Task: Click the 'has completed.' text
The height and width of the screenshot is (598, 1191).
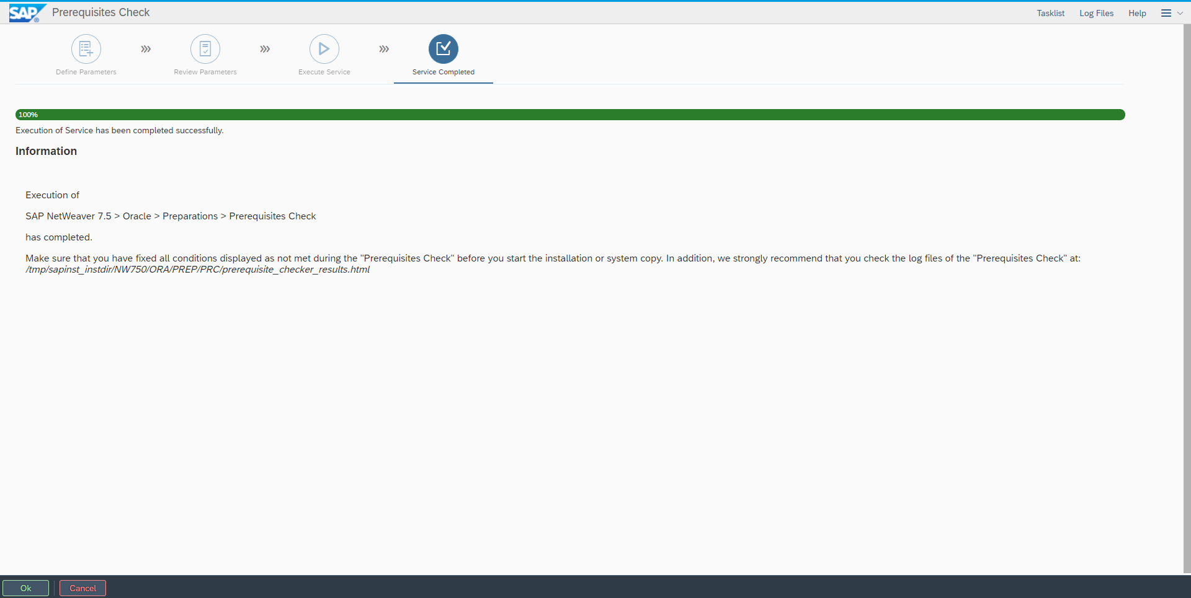Action: point(59,237)
